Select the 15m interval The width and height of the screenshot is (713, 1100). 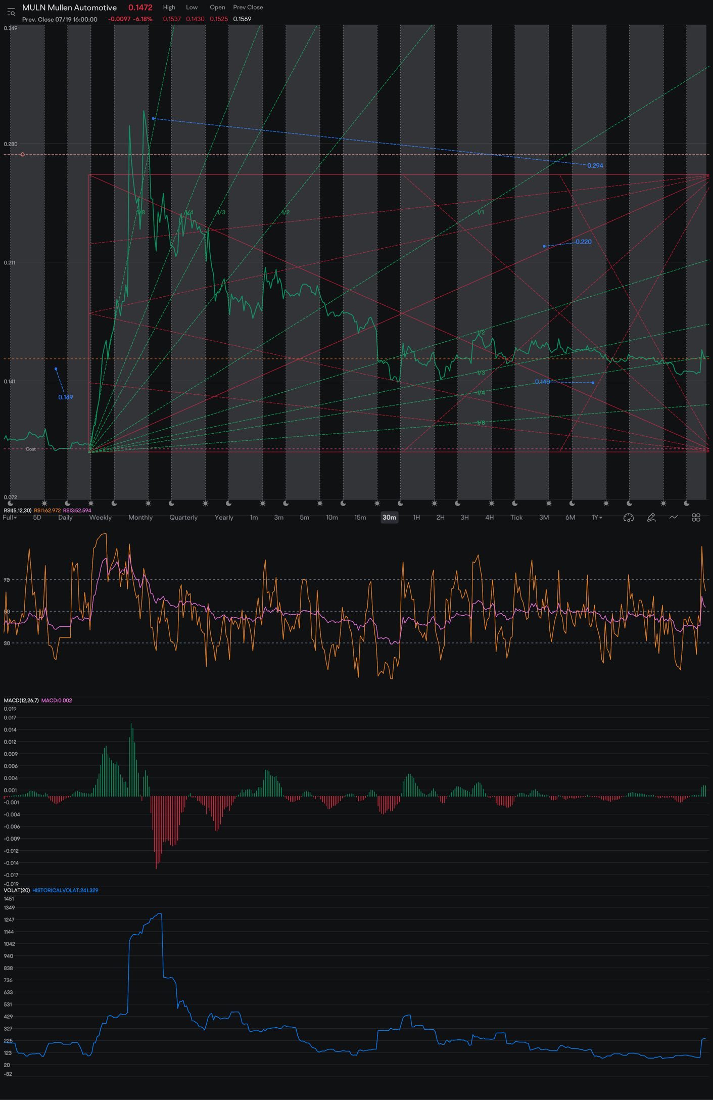point(360,518)
